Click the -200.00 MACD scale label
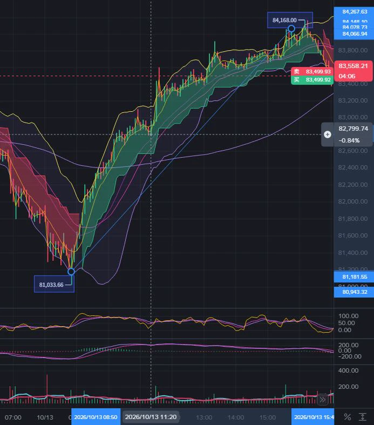Viewport: 374px width, 425px height. [x=349, y=356]
